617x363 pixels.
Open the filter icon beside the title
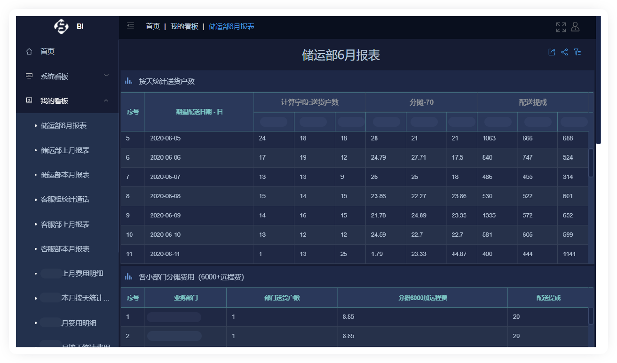click(577, 52)
